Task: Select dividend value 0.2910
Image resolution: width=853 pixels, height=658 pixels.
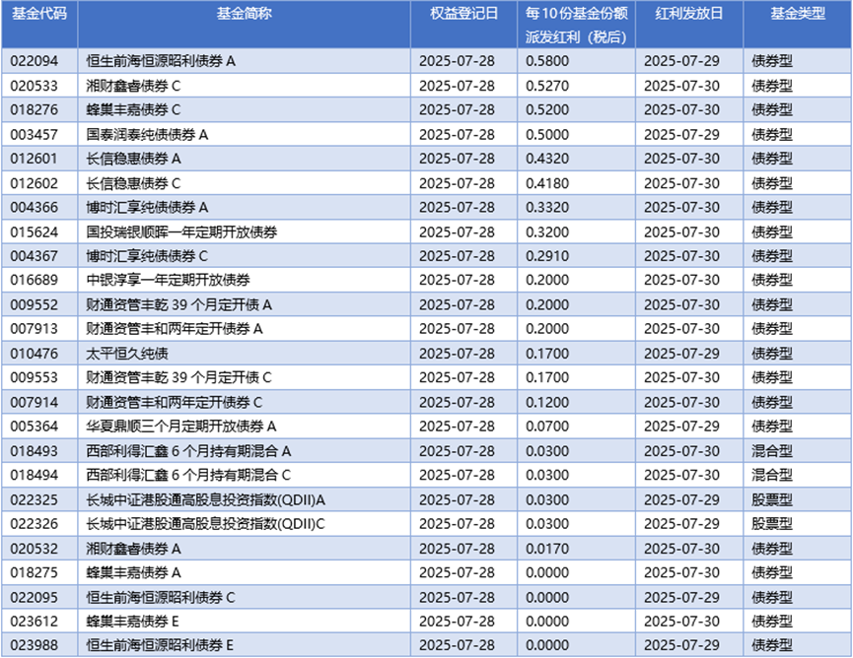Action: point(547,256)
